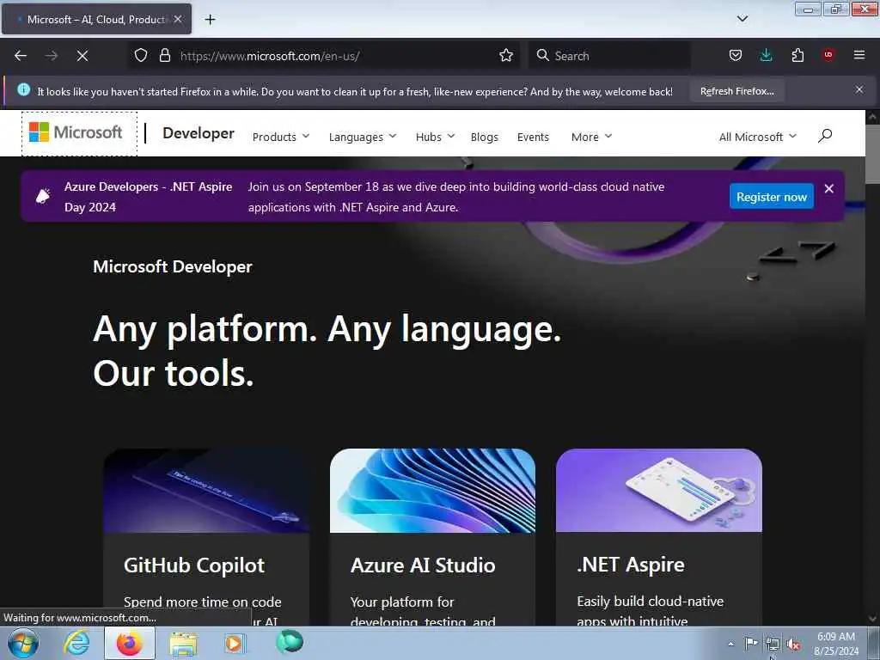Click the Firefox taskbar icon

129,643
